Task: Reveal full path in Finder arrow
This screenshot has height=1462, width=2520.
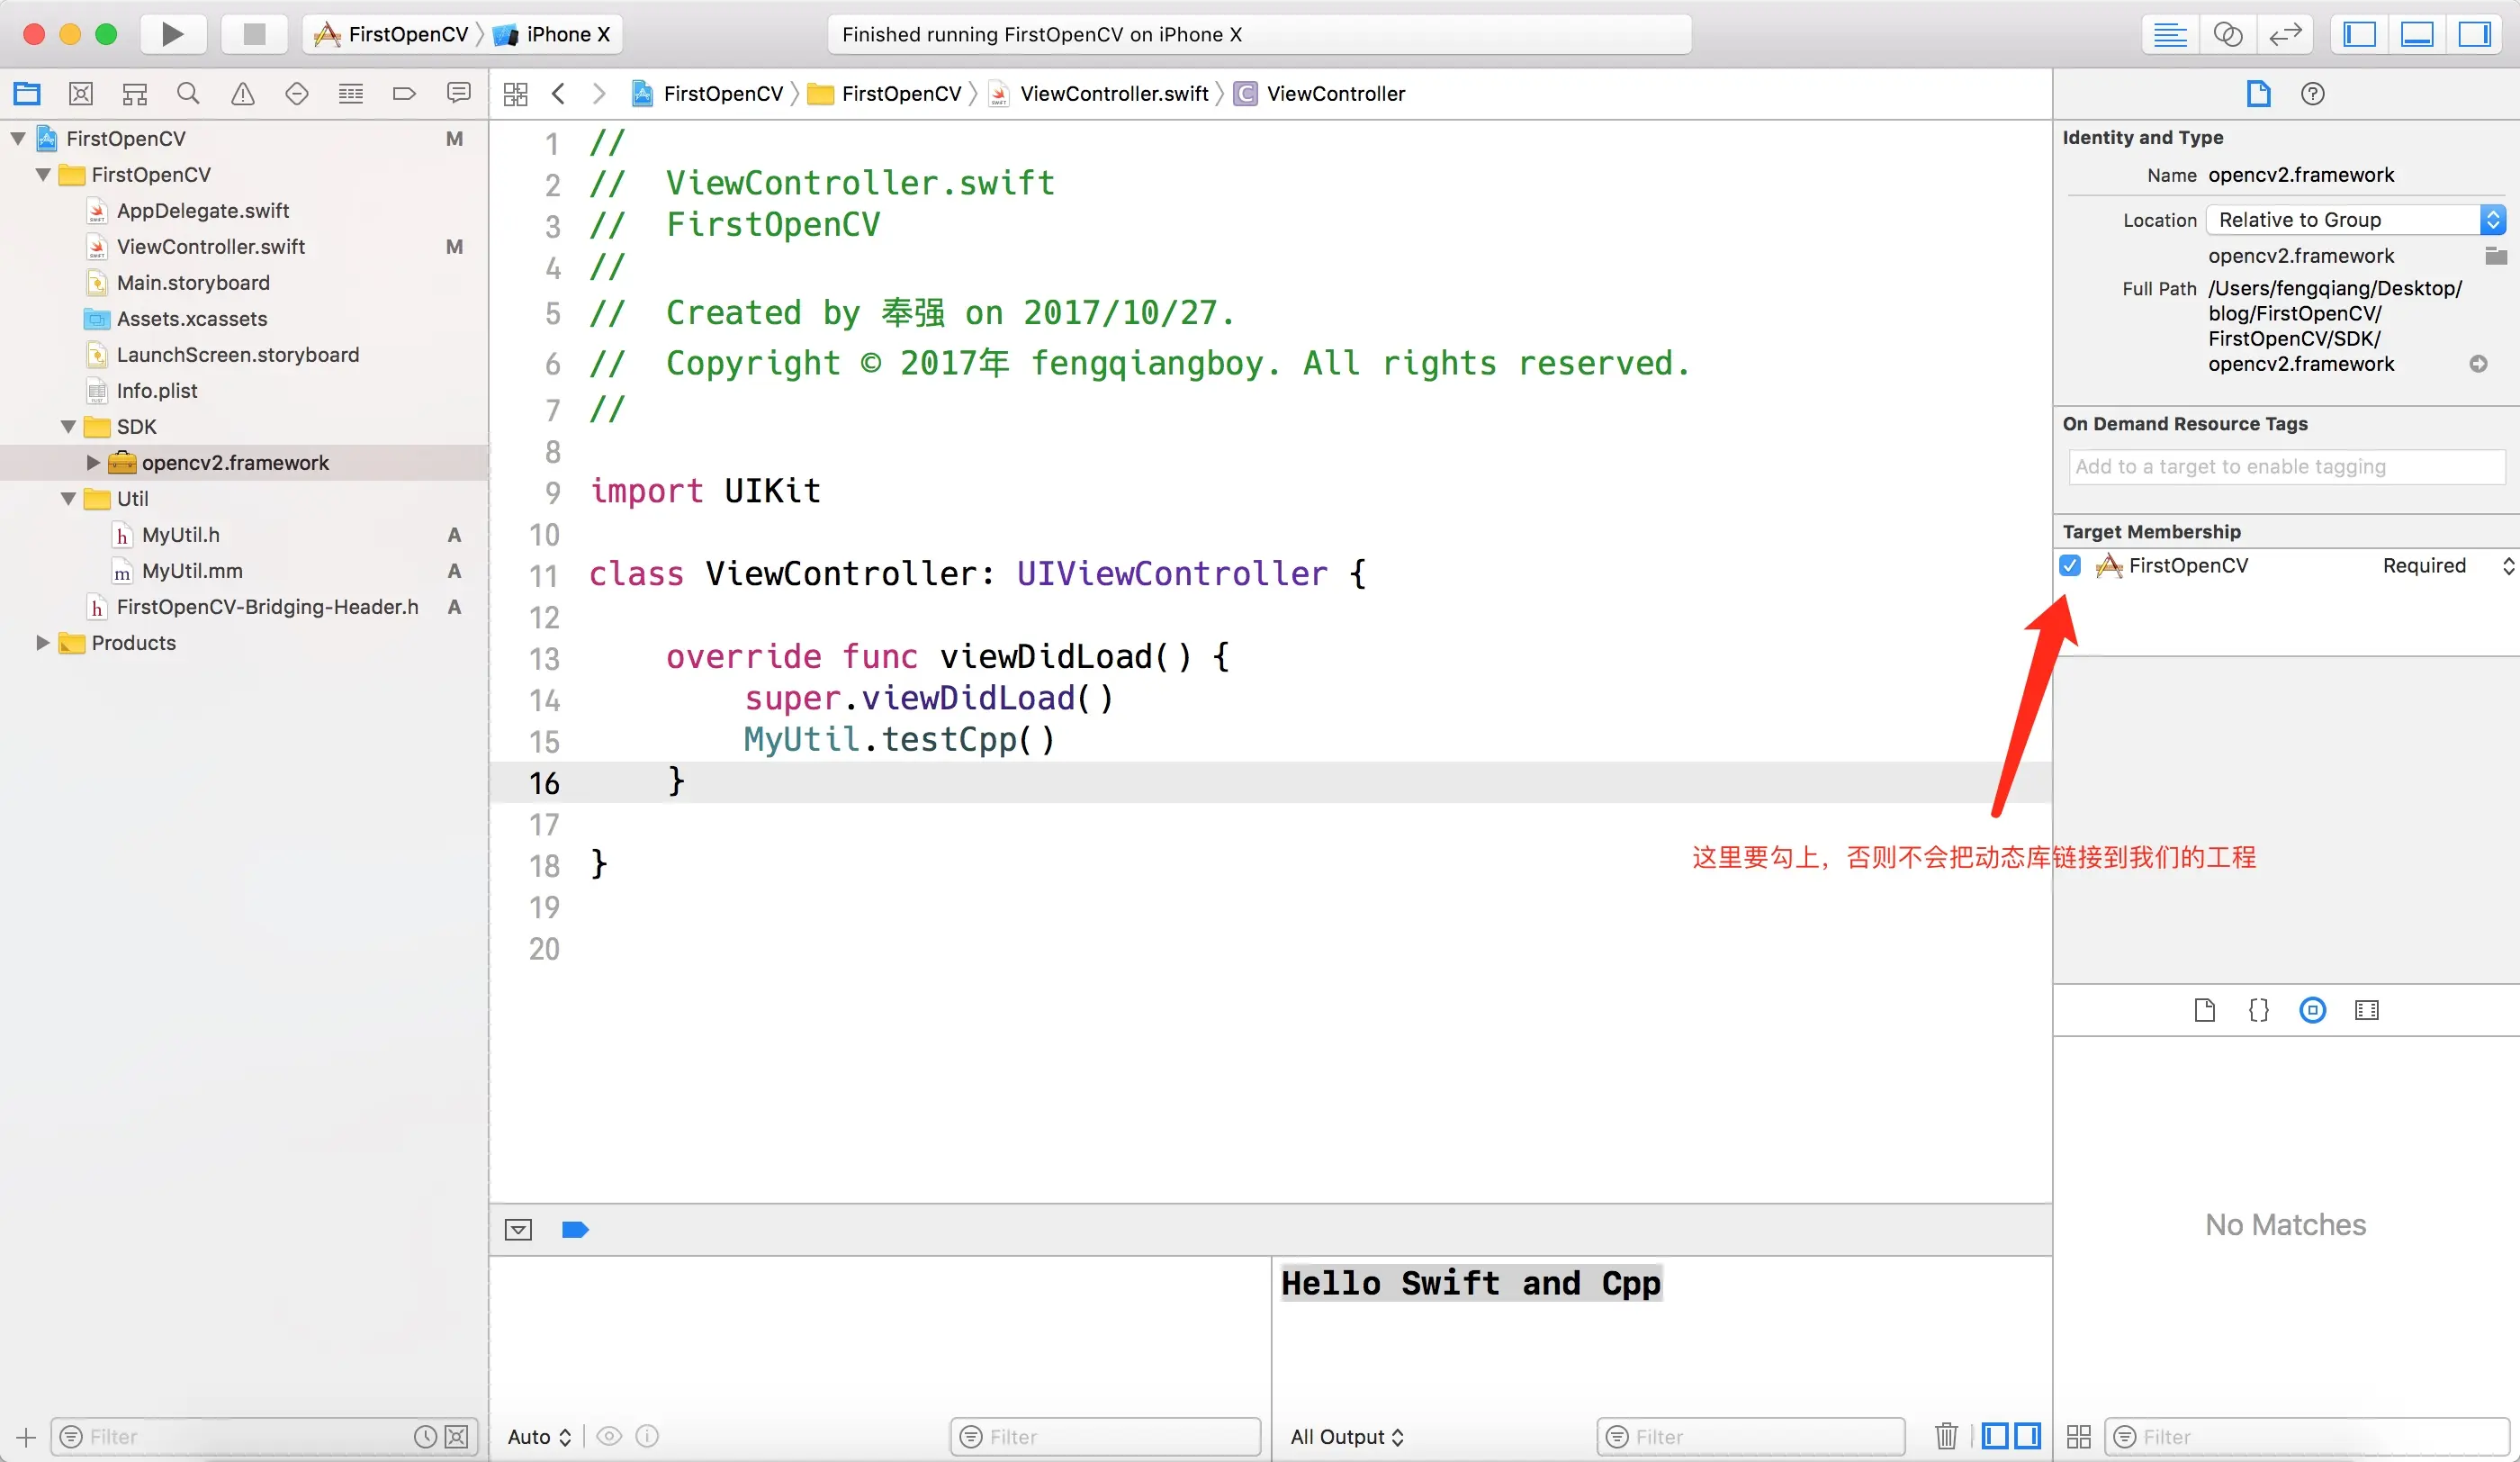Action: pyautogui.click(x=2478, y=363)
